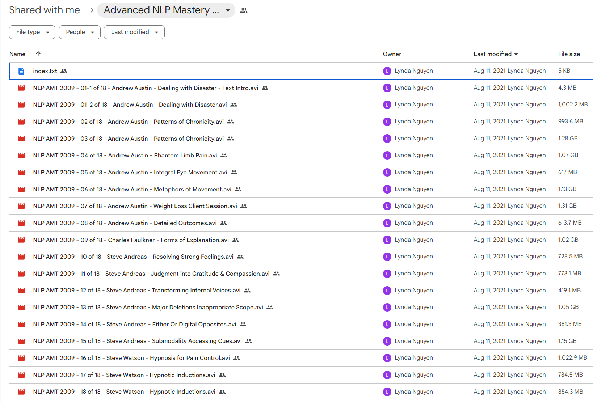The image size is (593, 402).
Task: Click video icon of Hypnosis for Pain Control.avi
Action: point(21,358)
